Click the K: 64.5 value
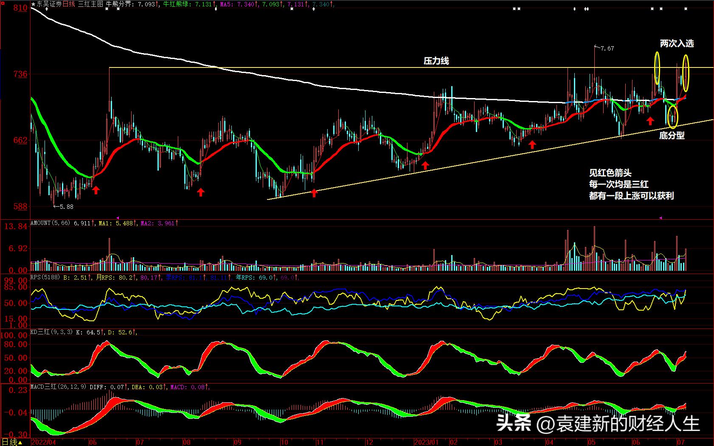The image size is (714, 446). point(90,332)
